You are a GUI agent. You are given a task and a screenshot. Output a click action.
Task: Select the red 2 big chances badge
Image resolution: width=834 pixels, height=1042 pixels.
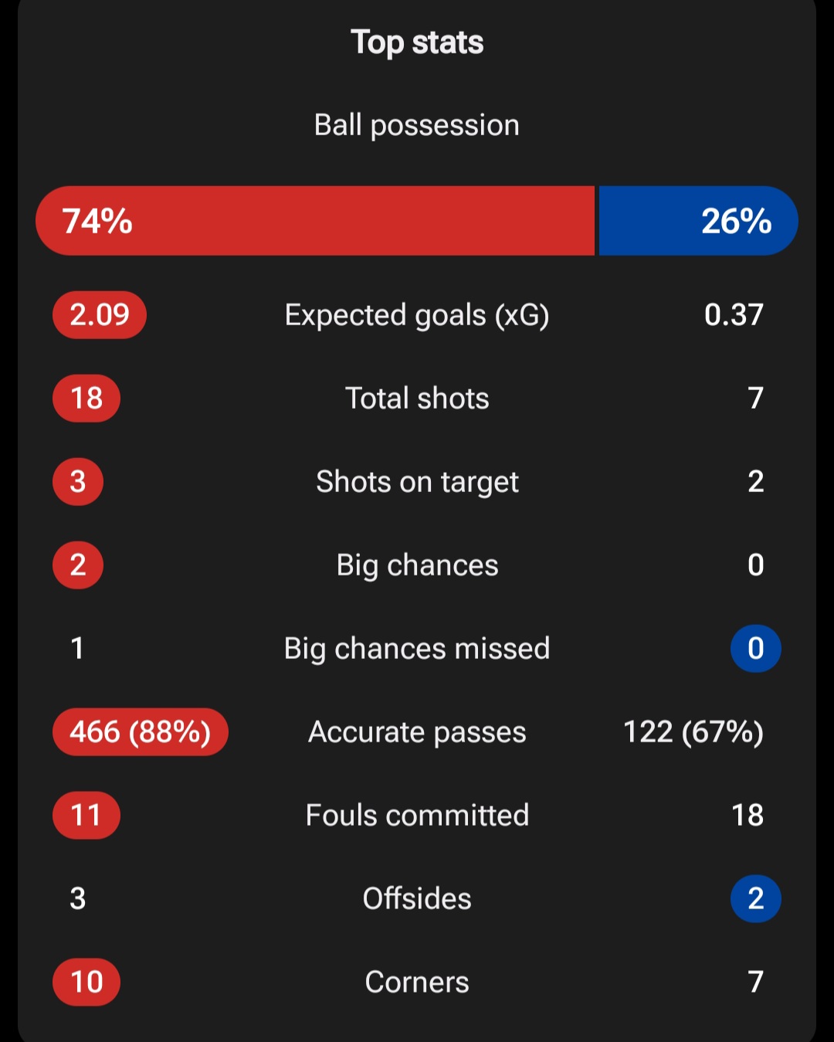(78, 565)
